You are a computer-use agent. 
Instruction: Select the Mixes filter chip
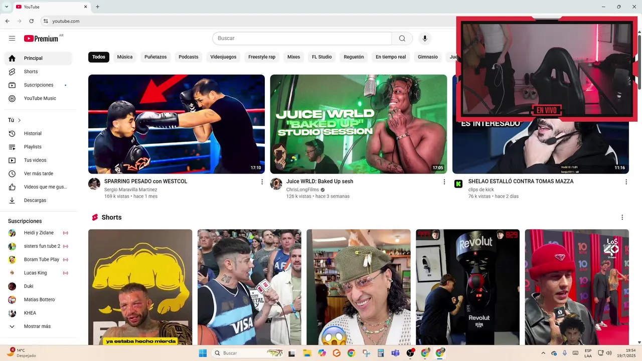click(293, 57)
